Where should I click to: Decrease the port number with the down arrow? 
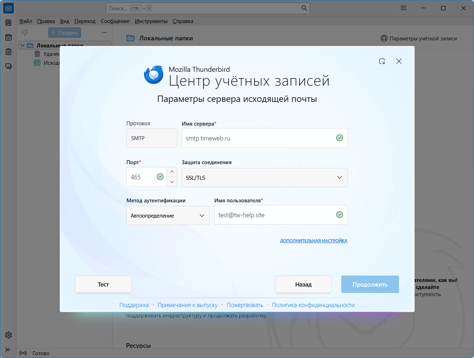[172, 182]
